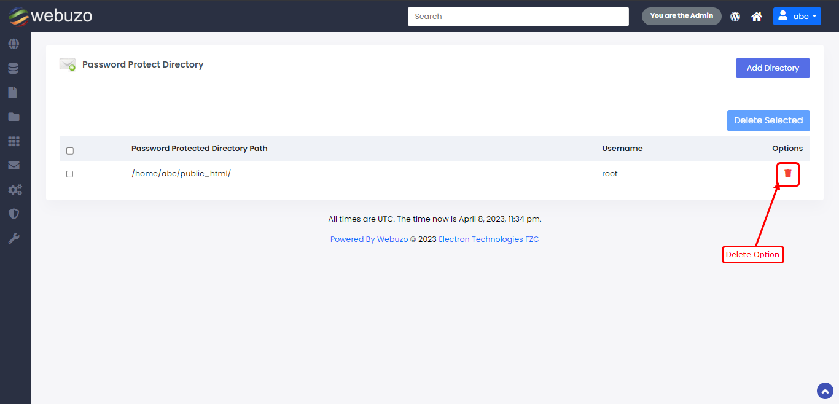Open the wrench tools icon in sidebar
The height and width of the screenshot is (404, 839).
14,238
